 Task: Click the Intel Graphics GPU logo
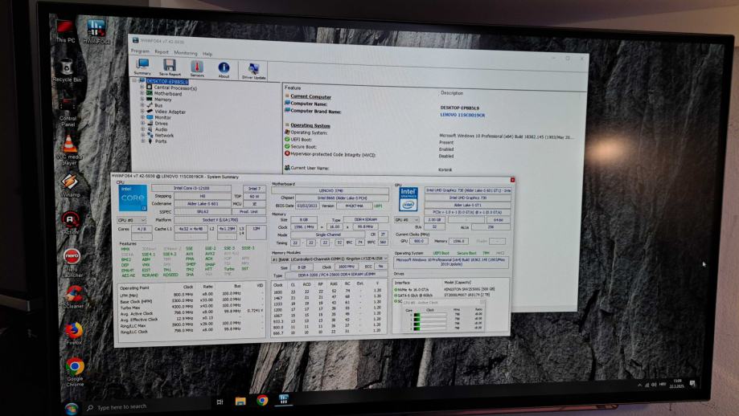coord(409,199)
